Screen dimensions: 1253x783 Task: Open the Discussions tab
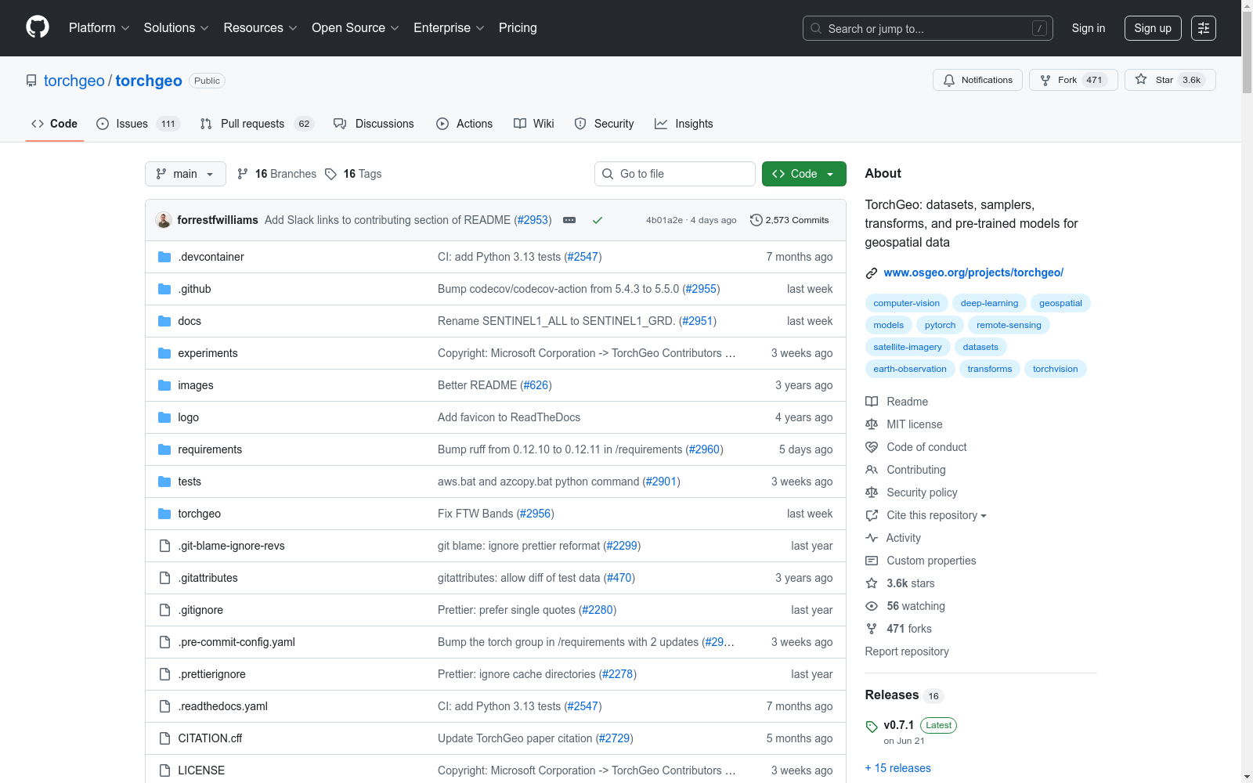tap(374, 124)
